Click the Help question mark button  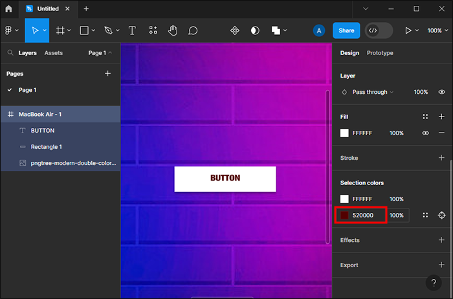pos(434,282)
